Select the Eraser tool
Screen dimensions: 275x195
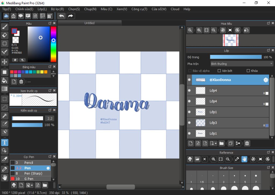tap(5, 35)
